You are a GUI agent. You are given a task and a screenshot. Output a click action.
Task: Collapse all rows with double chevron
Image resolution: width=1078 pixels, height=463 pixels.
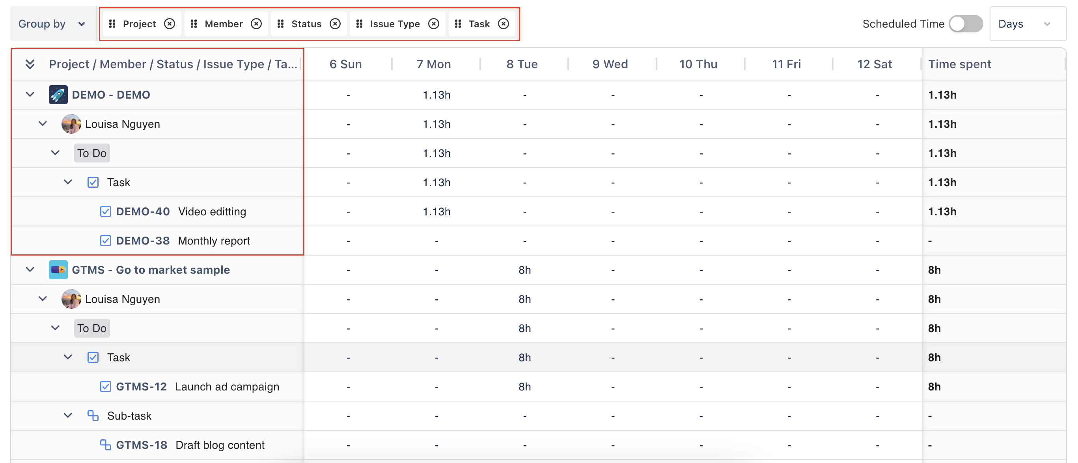click(x=30, y=64)
